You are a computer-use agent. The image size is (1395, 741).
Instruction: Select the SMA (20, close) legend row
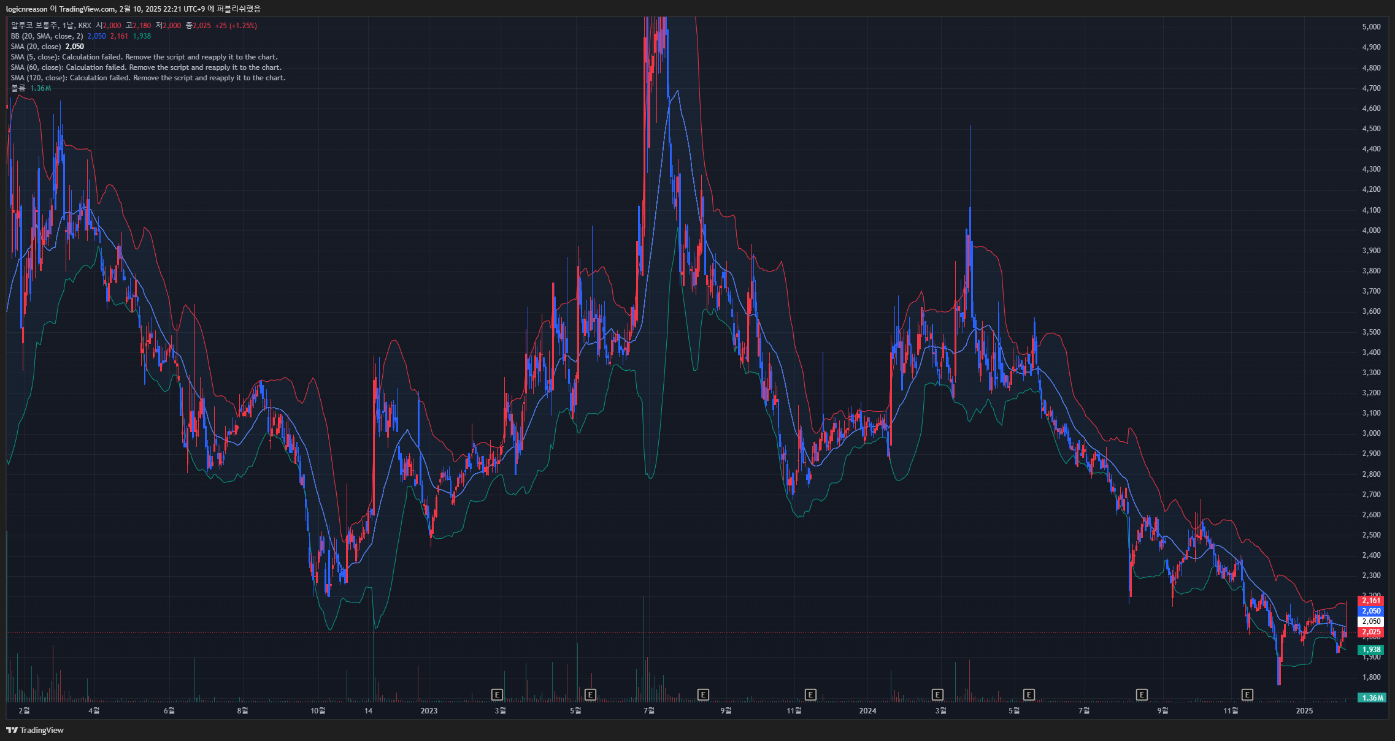(x=47, y=47)
